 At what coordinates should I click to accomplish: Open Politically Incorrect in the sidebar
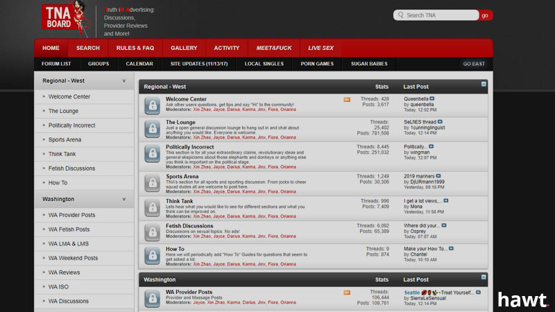pos(72,125)
